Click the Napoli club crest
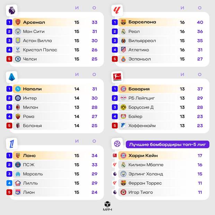215x215 pixels. [18, 89]
